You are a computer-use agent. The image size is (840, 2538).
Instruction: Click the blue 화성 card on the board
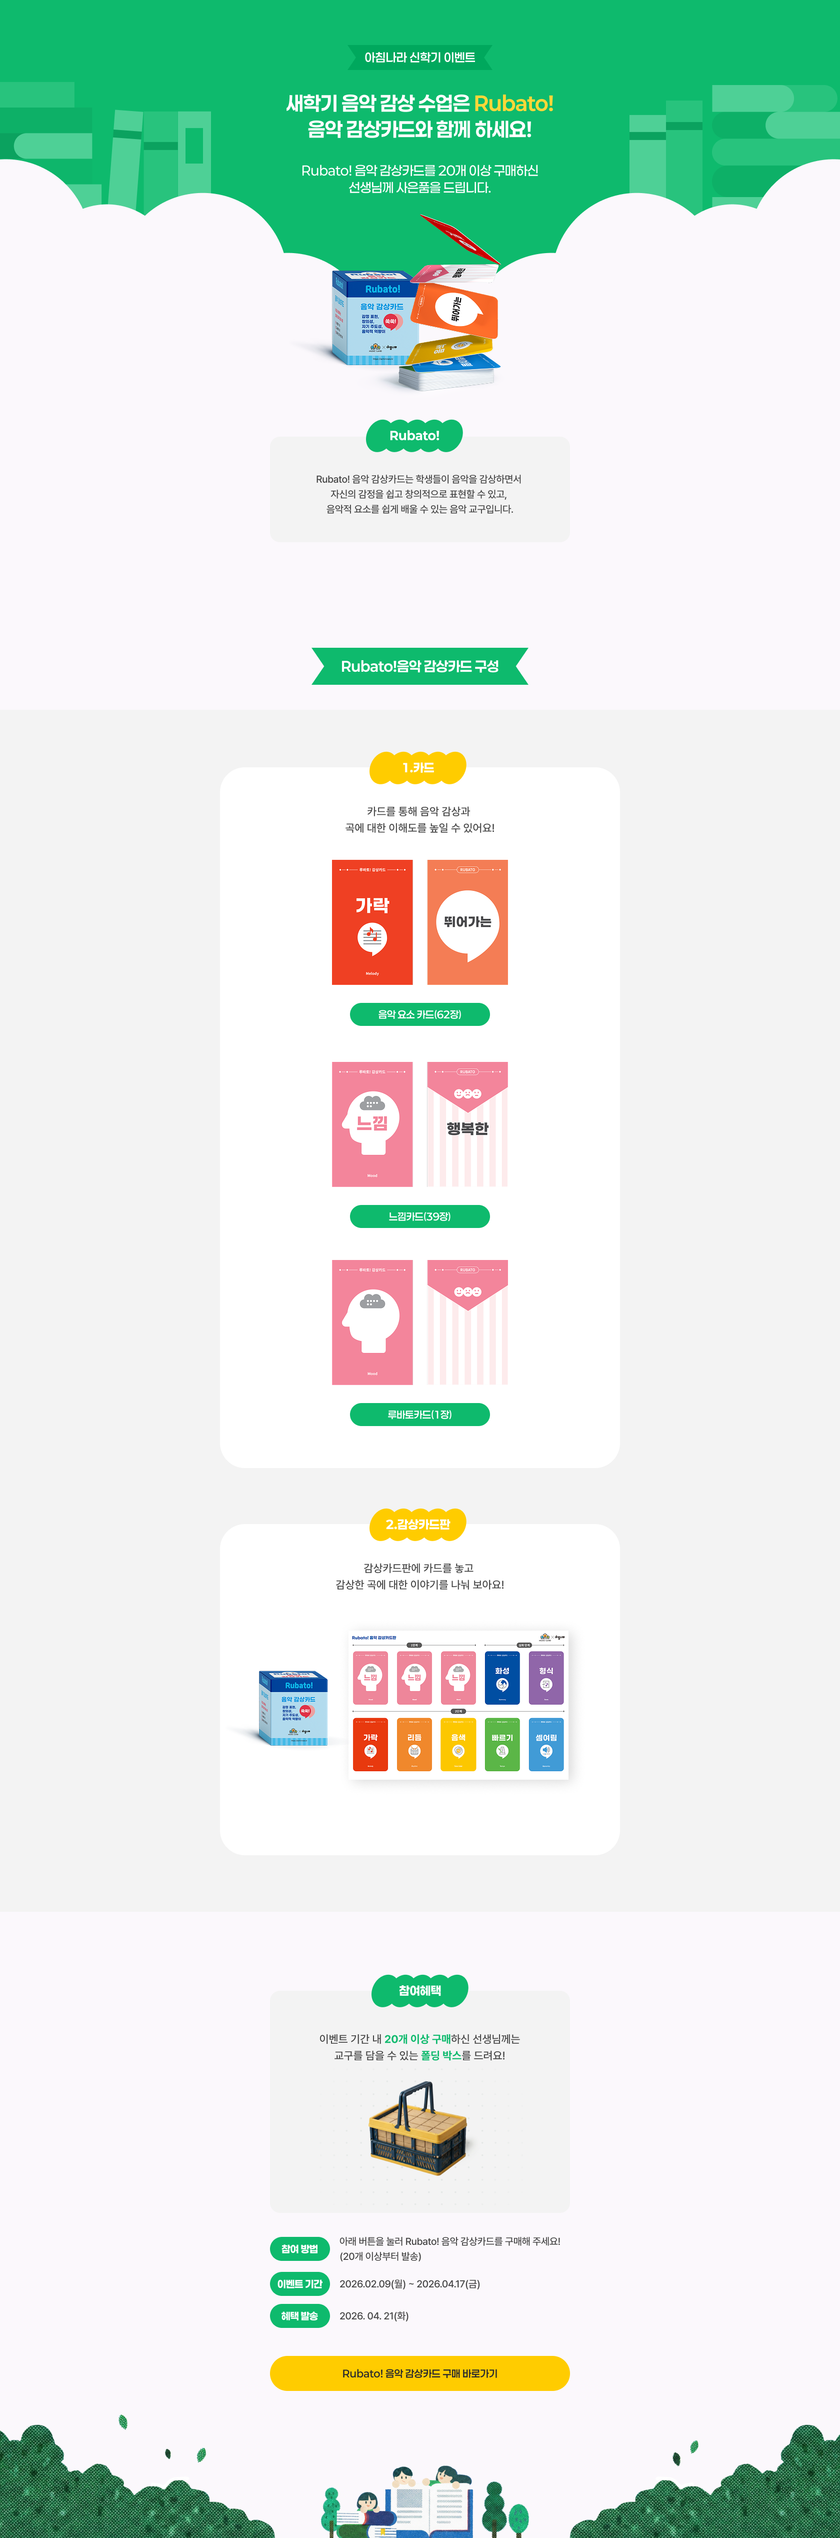pos(502,1678)
